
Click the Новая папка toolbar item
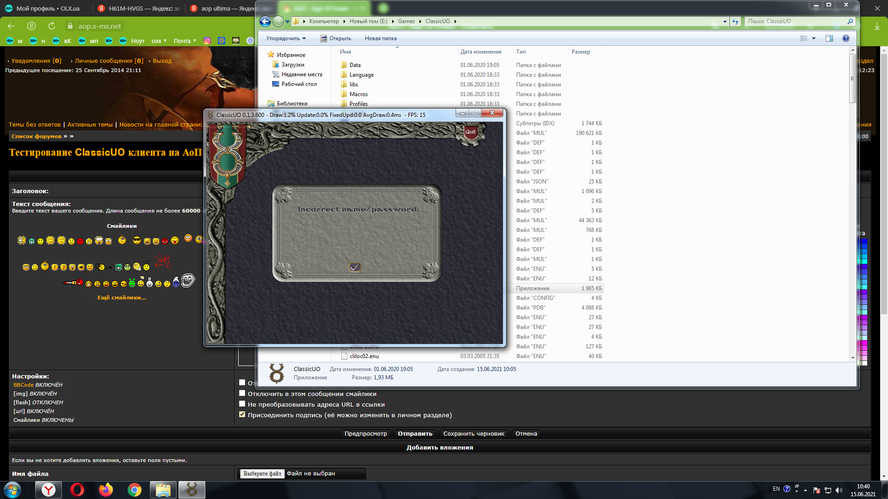point(380,38)
